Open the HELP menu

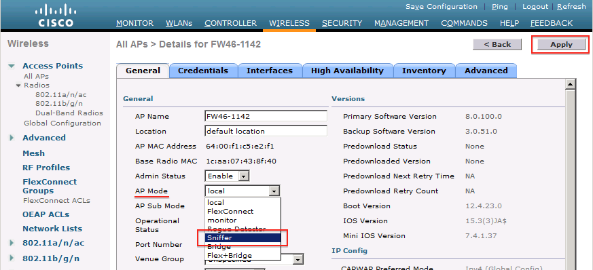tap(509, 23)
